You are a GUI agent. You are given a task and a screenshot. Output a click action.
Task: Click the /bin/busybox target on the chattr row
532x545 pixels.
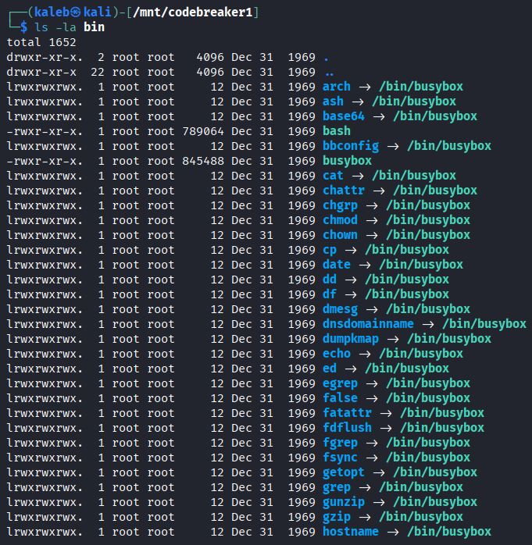(434, 191)
